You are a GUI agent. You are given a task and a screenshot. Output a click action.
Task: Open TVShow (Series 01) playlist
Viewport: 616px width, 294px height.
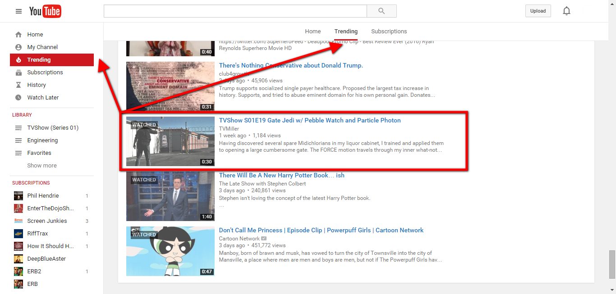[x=52, y=128]
